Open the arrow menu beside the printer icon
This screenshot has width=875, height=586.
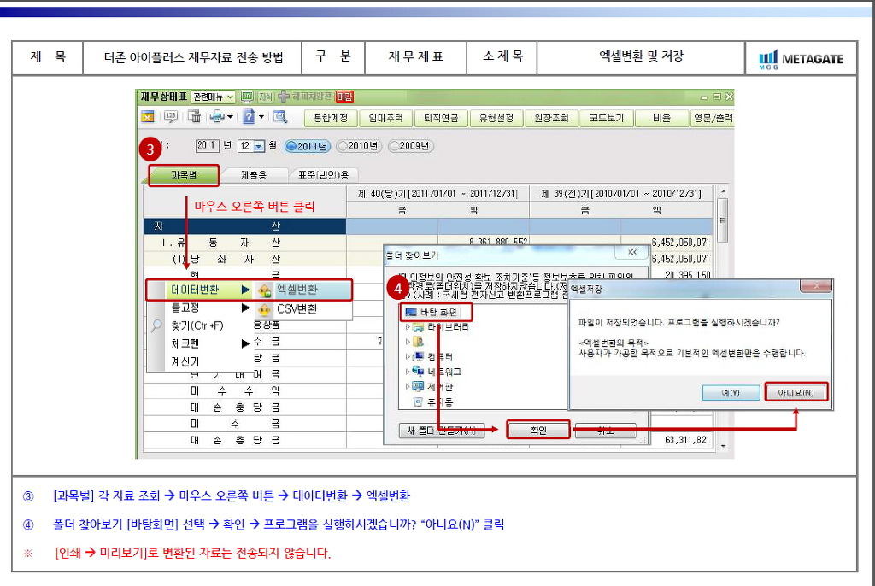point(230,117)
